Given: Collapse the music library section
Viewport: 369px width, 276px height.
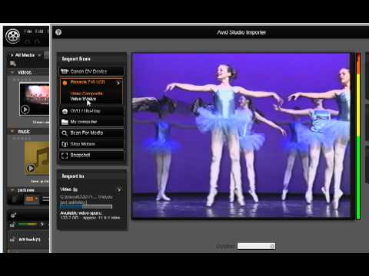Looking at the screenshot, I should 12,131.
